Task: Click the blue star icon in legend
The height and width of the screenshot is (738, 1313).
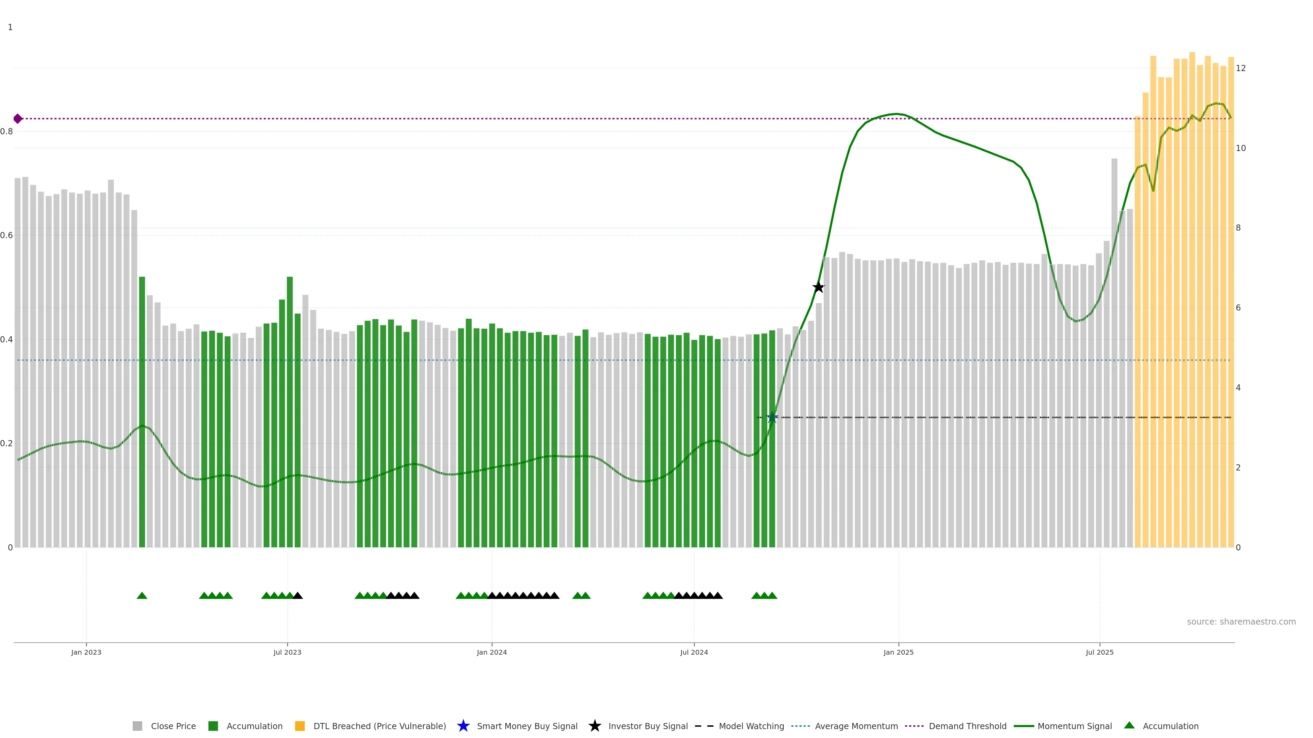Action: [463, 726]
